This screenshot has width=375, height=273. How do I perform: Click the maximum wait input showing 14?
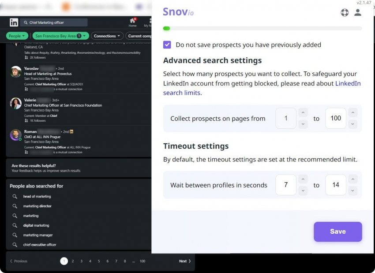coord(336,185)
